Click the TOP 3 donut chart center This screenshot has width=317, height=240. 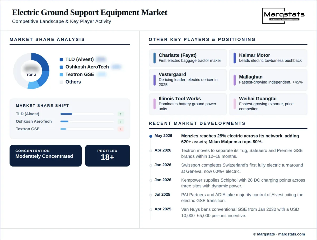tap(31, 71)
